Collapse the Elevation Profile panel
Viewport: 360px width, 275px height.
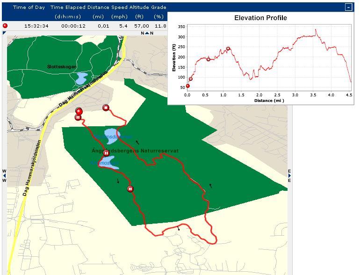click(x=348, y=7)
